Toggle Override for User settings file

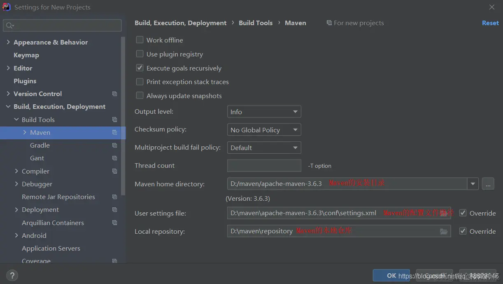click(x=463, y=213)
